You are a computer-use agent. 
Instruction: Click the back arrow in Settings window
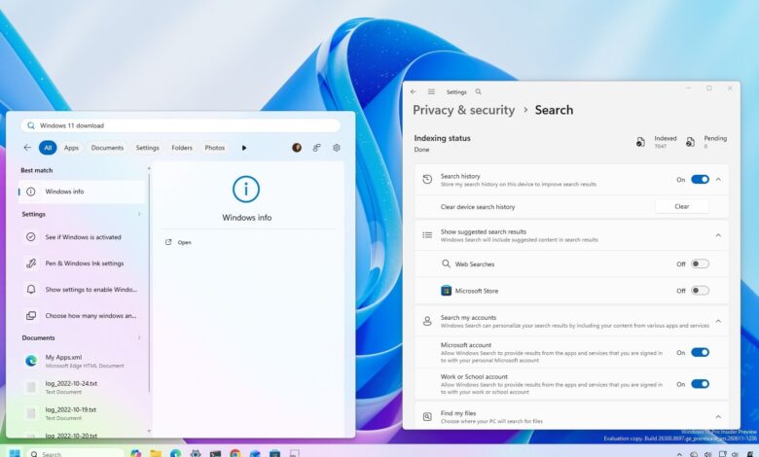(413, 91)
